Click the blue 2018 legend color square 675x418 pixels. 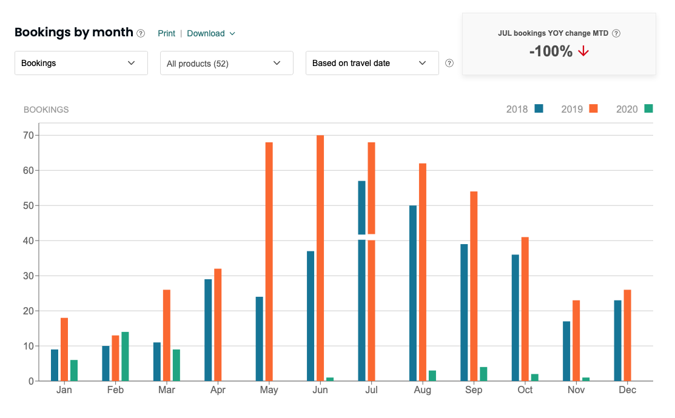(x=539, y=108)
